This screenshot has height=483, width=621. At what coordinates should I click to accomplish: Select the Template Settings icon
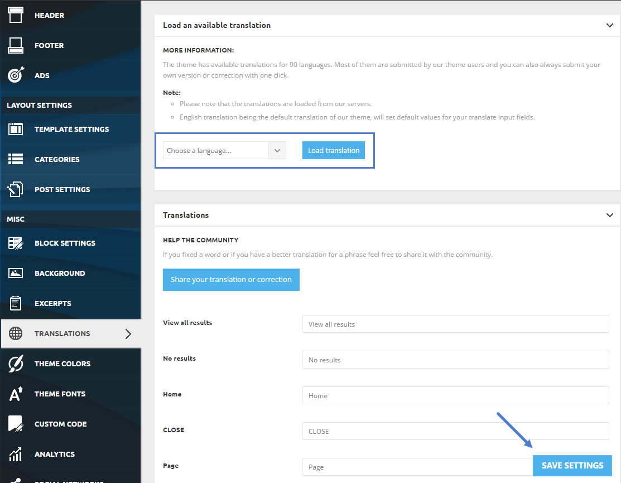point(16,129)
